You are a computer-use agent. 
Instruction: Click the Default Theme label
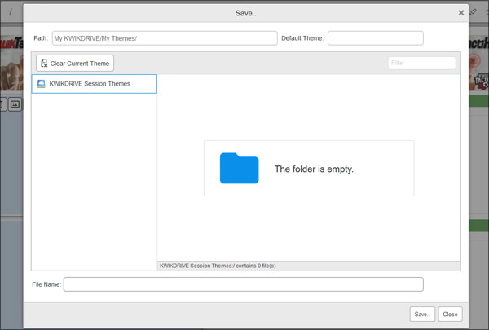pos(302,38)
